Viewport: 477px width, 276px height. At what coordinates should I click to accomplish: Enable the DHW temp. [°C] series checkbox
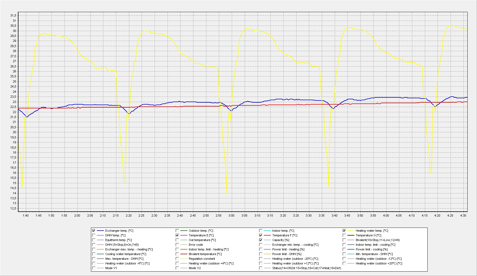(94, 235)
